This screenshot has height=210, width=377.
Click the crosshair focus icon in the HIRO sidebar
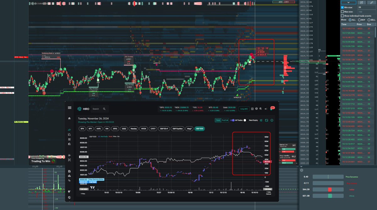(x=69, y=160)
